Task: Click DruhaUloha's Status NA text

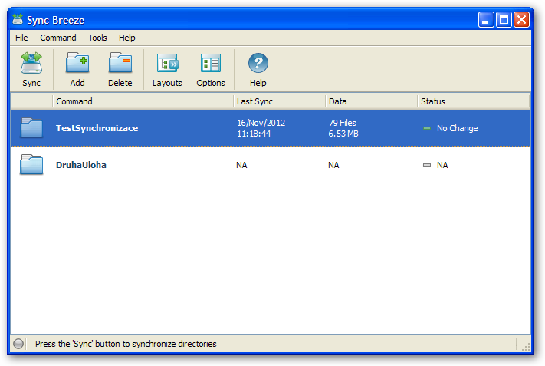Action: tap(442, 165)
